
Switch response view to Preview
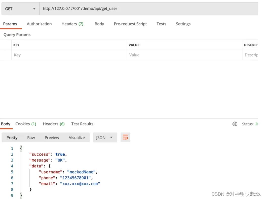(x=52, y=138)
